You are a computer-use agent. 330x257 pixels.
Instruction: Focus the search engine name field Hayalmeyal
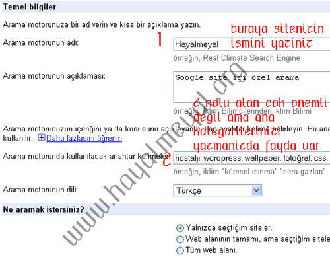(x=251, y=44)
